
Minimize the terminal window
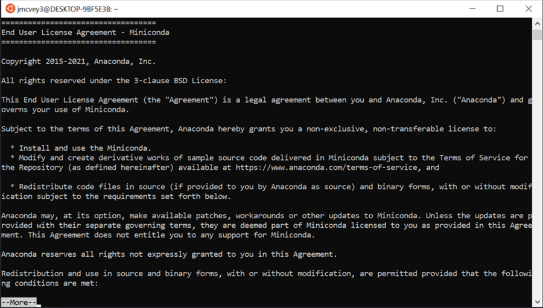point(473,8)
